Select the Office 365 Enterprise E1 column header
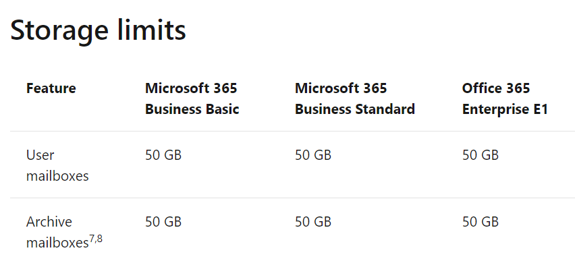The height and width of the screenshot is (263, 575). pos(505,98)
